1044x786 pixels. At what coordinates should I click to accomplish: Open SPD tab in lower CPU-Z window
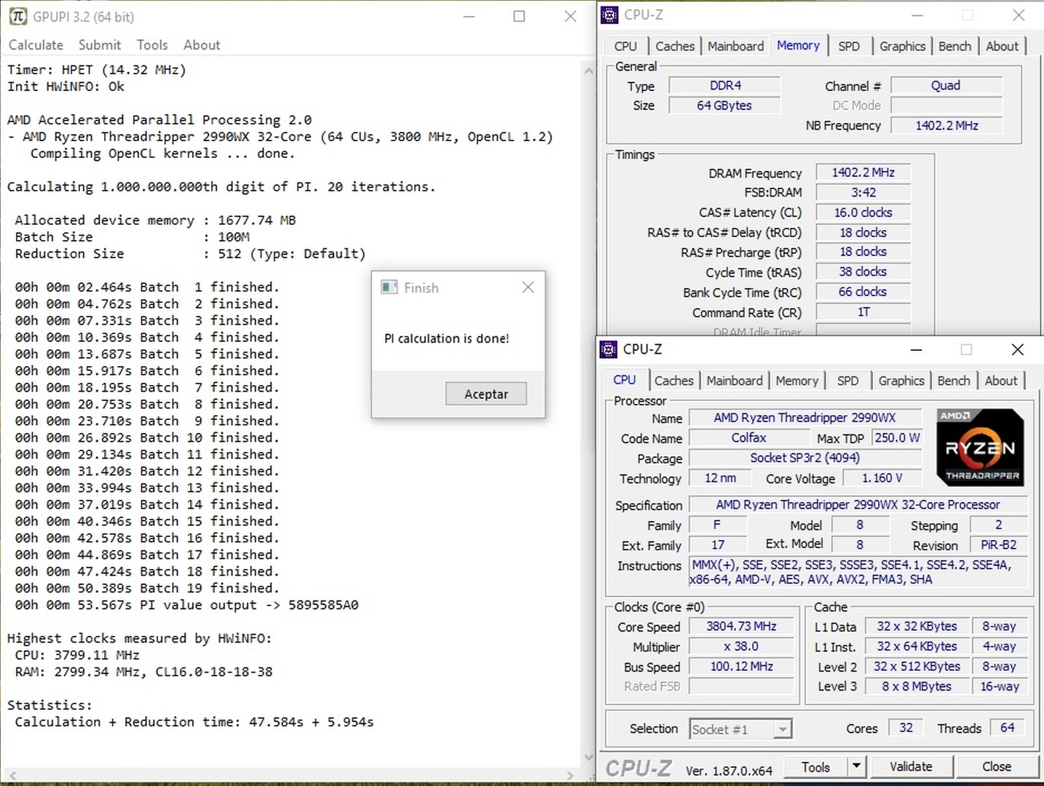click(x=848, y=381)
